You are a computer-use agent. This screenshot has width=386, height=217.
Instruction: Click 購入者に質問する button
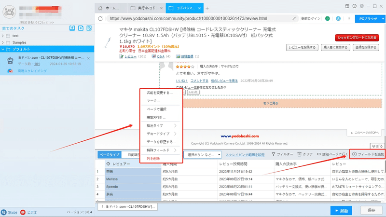click(x=335, y=47)
